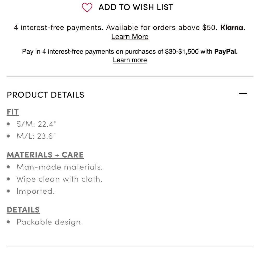The image size is (260, 260).
Task: Click the DETAILS subsection heading
Action: coord(23,210)
